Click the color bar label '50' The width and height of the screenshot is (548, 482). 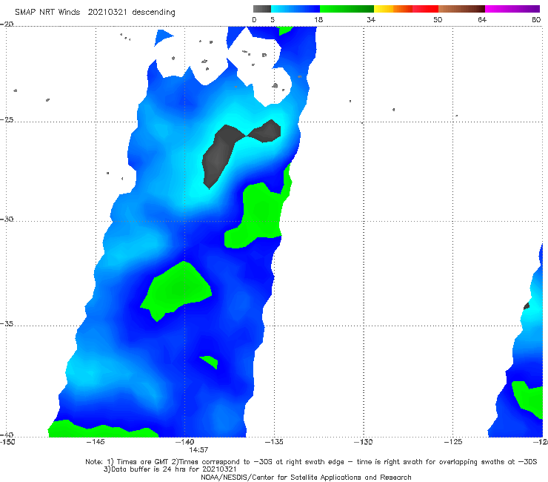(438, 20)
